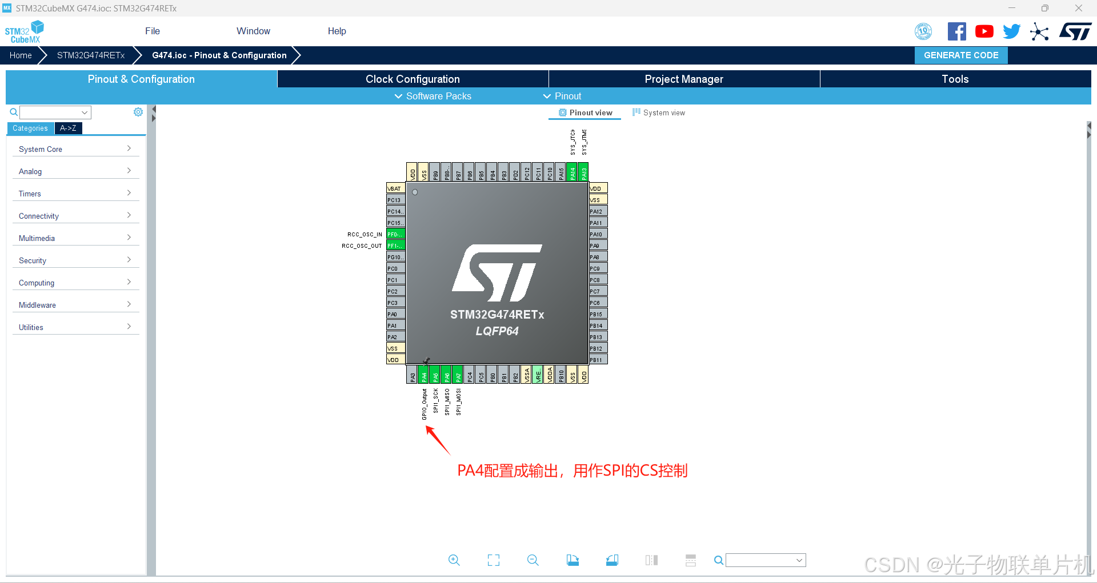
Task: Click the peripheral search magnifier icon
Action: [x=14, y=112]
